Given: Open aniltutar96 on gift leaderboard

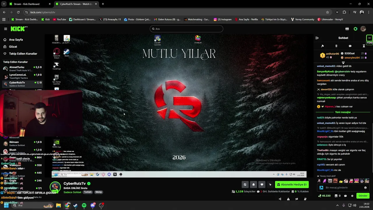Looking at the screenshot, I should [x=332, y=54].
